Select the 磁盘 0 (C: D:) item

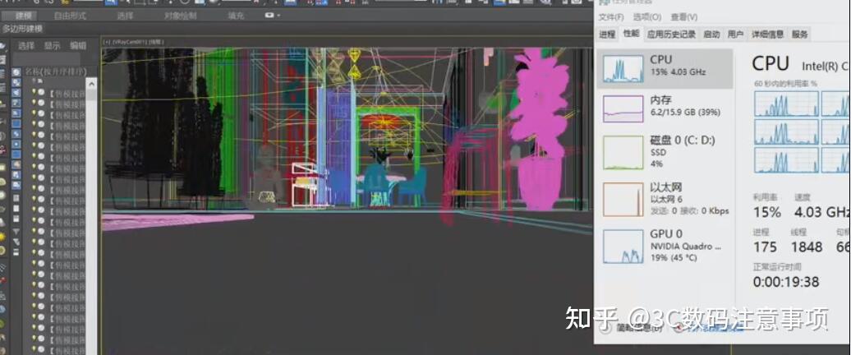(x=665, y=151)
